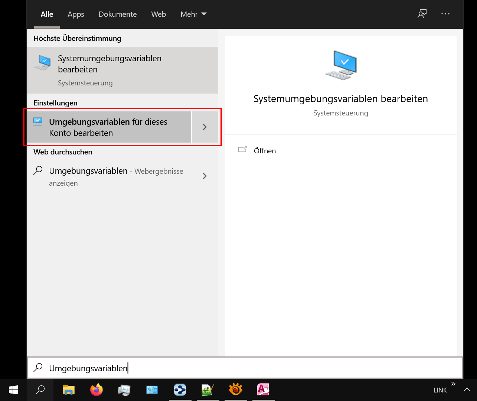
Task: Open Microsoft Access from the taskbar
Action: point(263,390)
